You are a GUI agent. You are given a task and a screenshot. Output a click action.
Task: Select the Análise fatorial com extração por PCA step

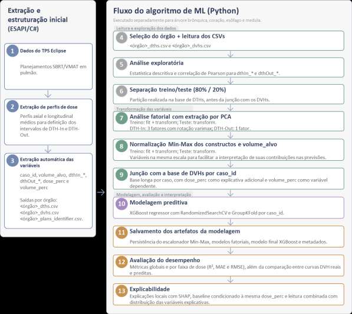[x=229, y=121]
